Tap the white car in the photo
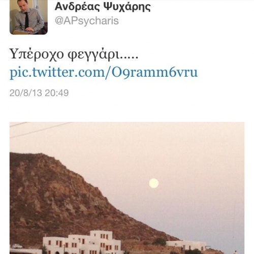The height and width of the screenshot is (254, 254). [16, 246]
